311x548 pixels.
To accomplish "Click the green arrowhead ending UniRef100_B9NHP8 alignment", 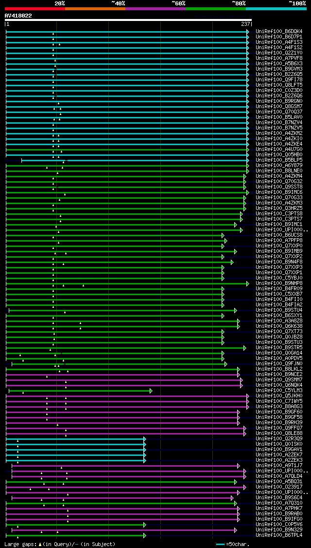I will click(x=248, y=283).
